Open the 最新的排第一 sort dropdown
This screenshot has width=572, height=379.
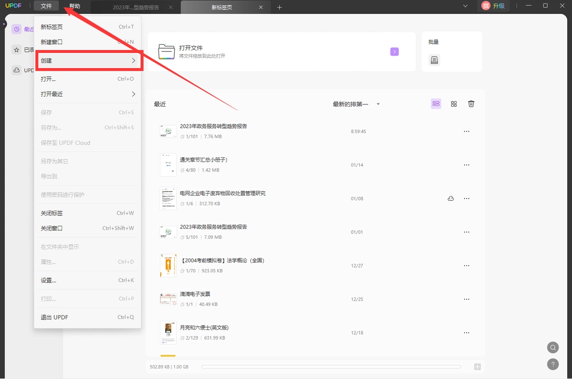[x=357, y=104]
